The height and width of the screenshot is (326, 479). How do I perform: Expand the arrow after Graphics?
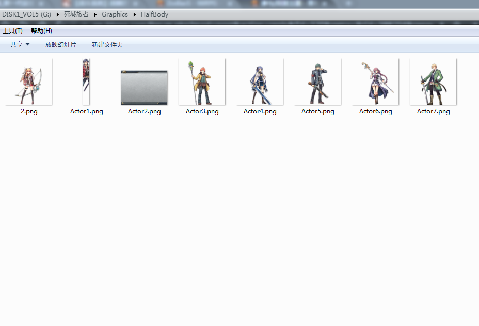(x=134, y=14)
